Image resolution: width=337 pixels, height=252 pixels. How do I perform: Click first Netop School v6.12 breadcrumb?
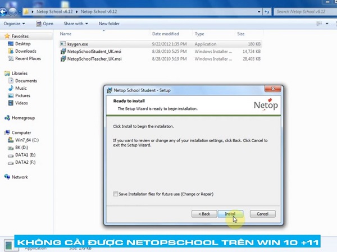[54, 12]
